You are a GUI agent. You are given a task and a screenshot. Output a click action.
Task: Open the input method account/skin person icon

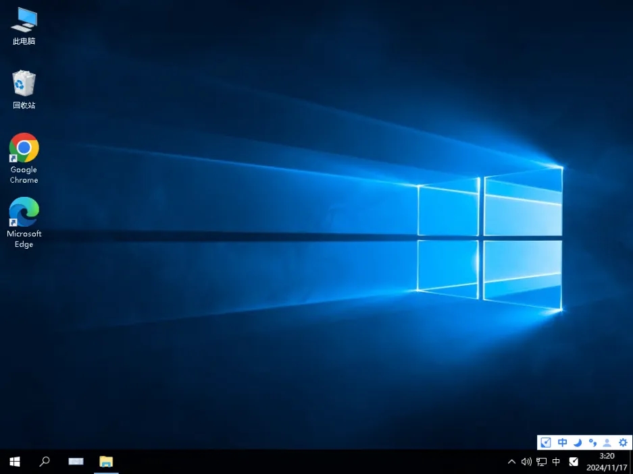pyautogui.click(x=607, y=443)
